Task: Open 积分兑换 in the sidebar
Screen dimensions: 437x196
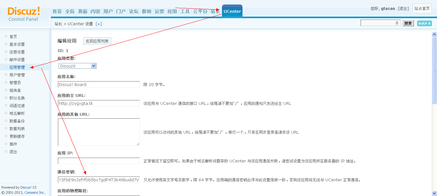Action: pyautogui.click(x=17, y=98)
